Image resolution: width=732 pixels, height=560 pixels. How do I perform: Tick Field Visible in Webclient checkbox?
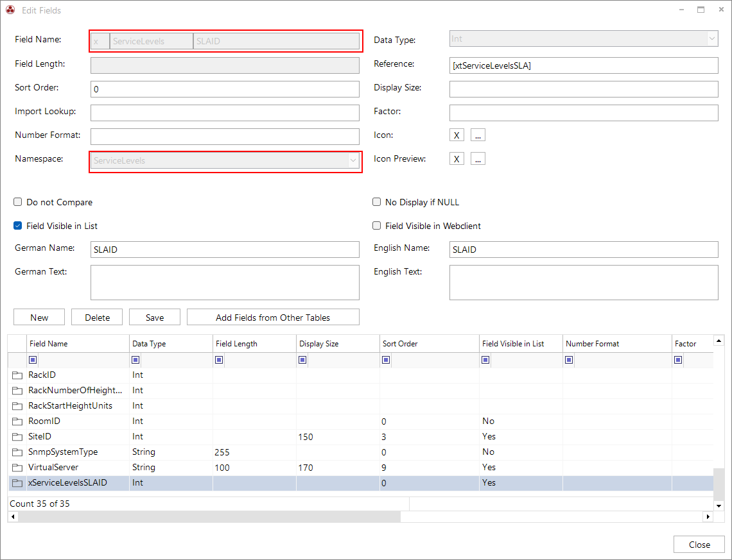click(x=377, y=226)
